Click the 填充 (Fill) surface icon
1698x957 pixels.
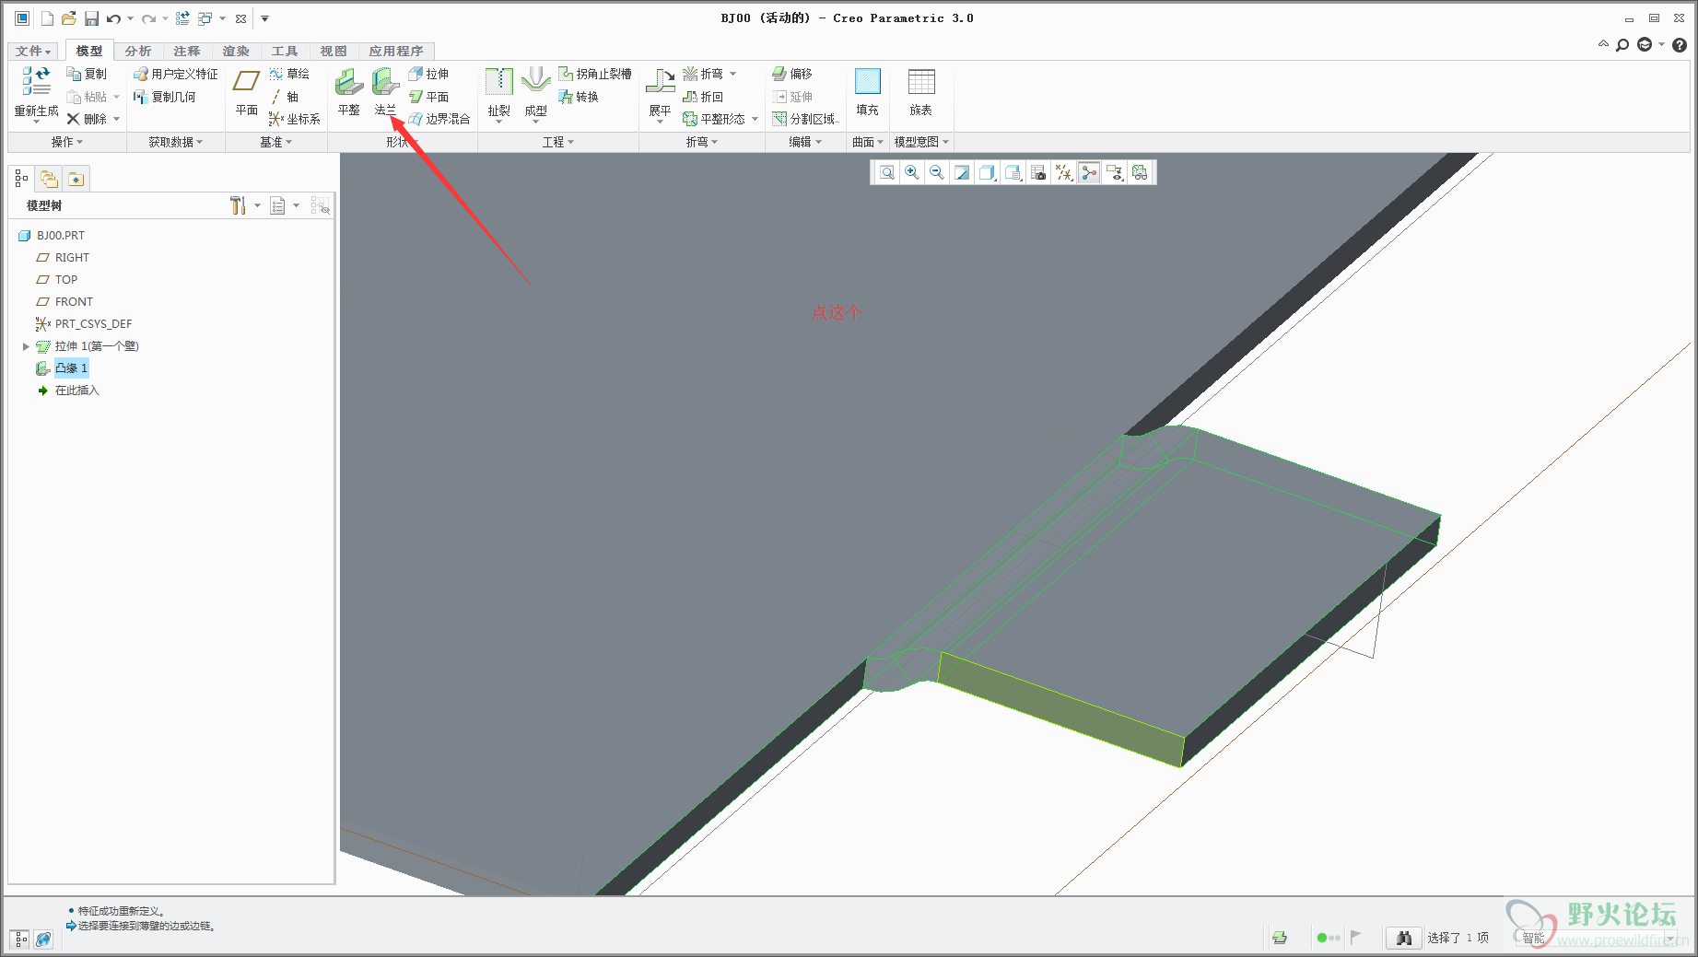click(x=867, y=83)
